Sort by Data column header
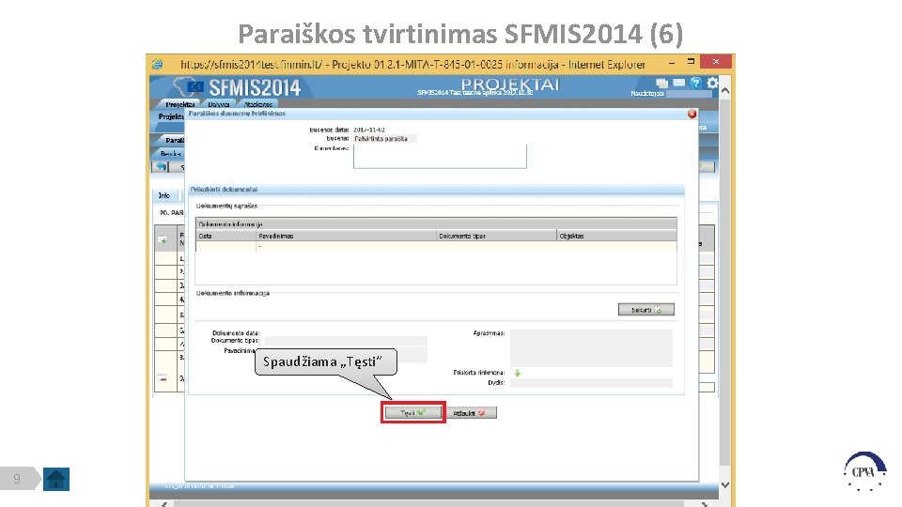 226,237
